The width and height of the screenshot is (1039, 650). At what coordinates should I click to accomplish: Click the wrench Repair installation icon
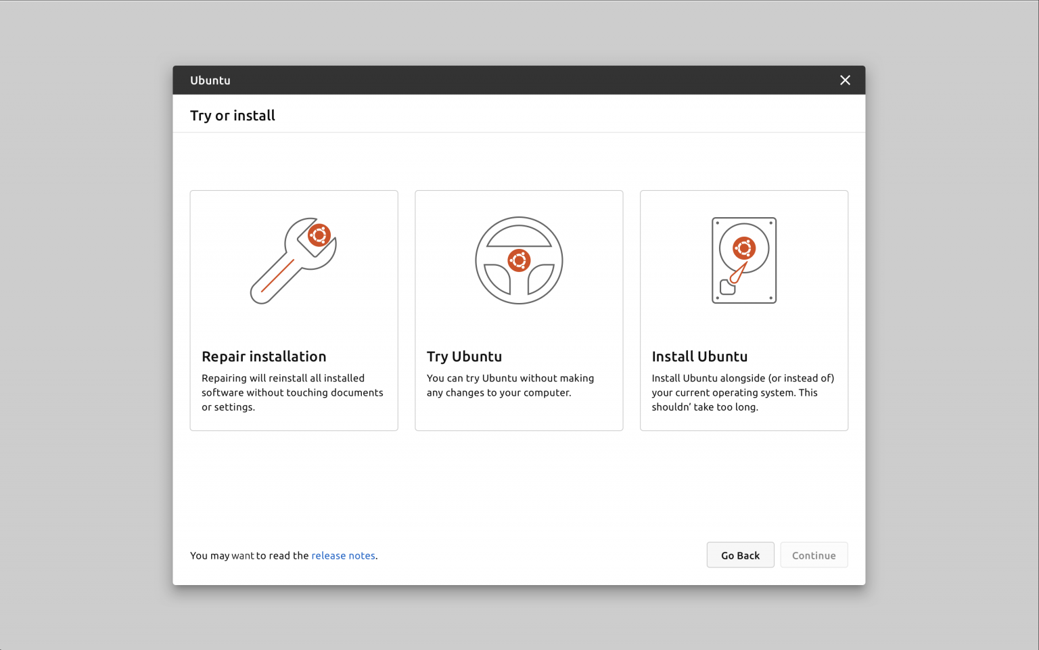[x=294, y=260]
